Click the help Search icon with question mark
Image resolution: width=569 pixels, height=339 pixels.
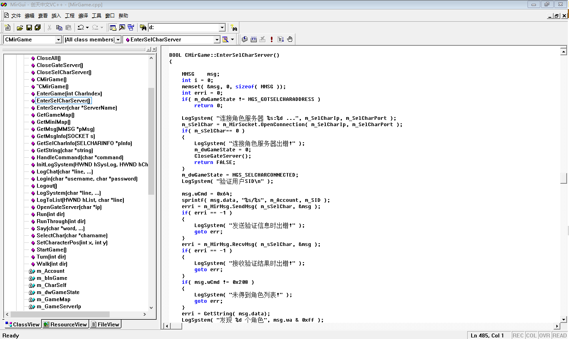click(234, 28)
